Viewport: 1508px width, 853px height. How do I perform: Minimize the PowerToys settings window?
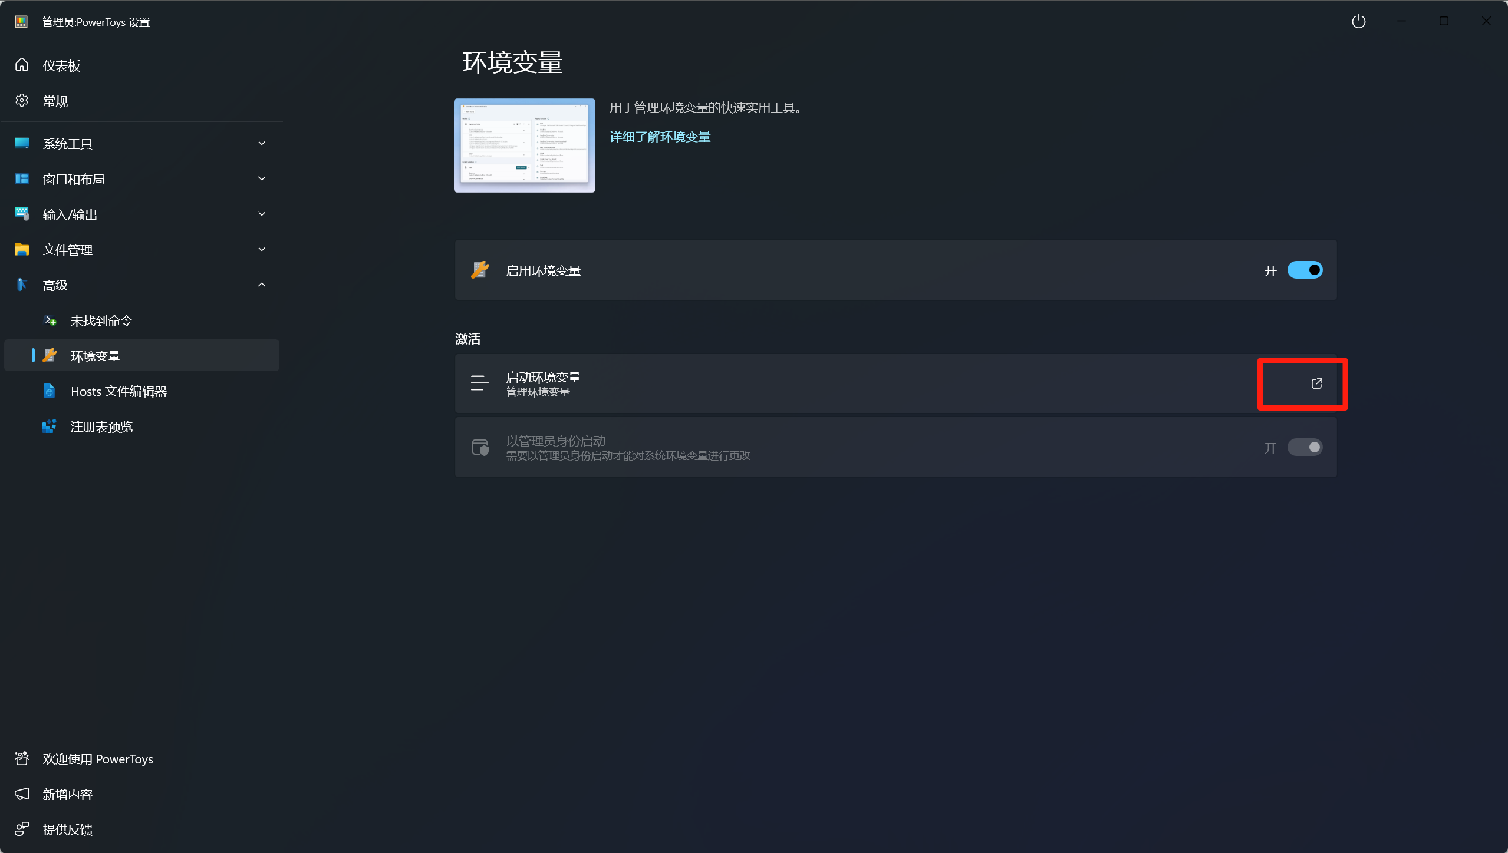tap(1401, 21)
